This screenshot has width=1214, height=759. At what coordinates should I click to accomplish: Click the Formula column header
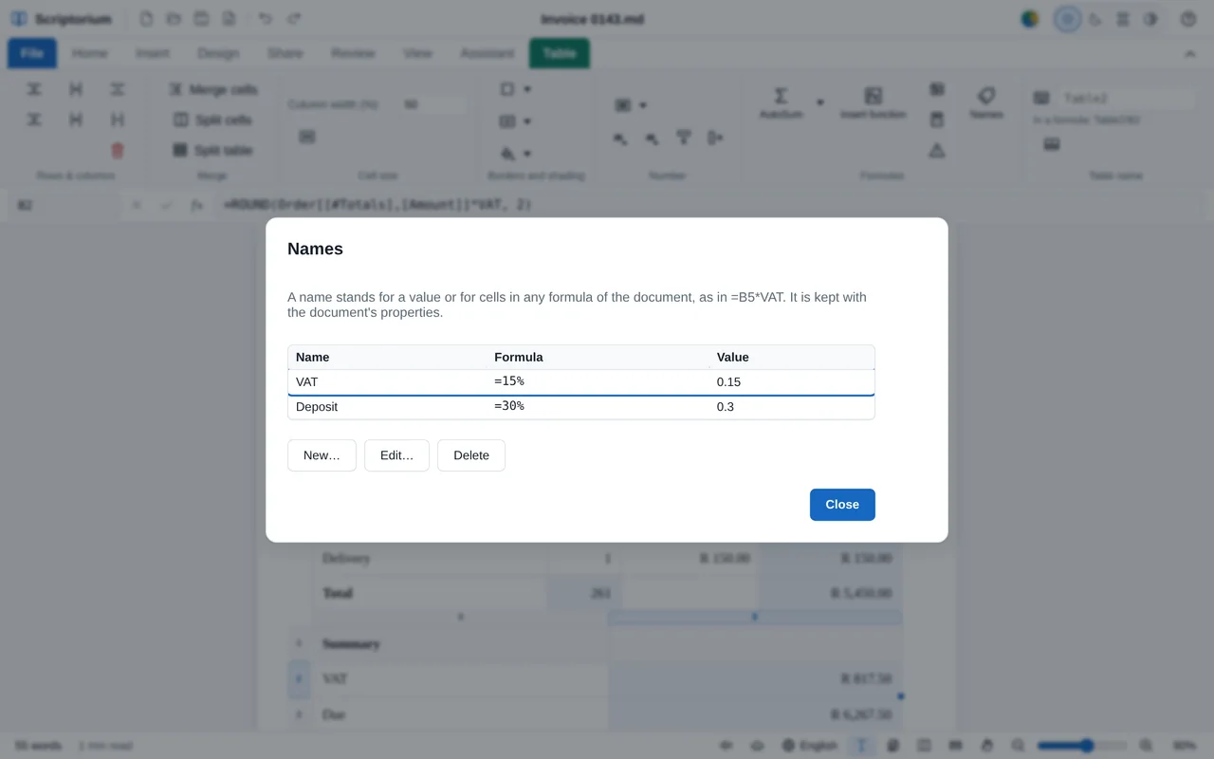[598, 358]
